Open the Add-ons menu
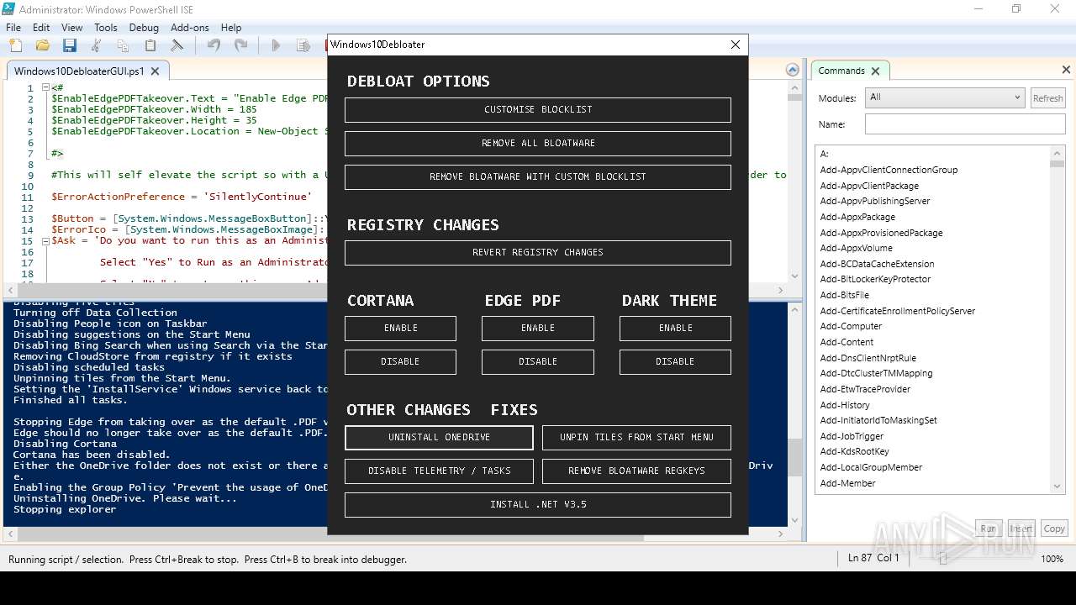 (190, 27)
